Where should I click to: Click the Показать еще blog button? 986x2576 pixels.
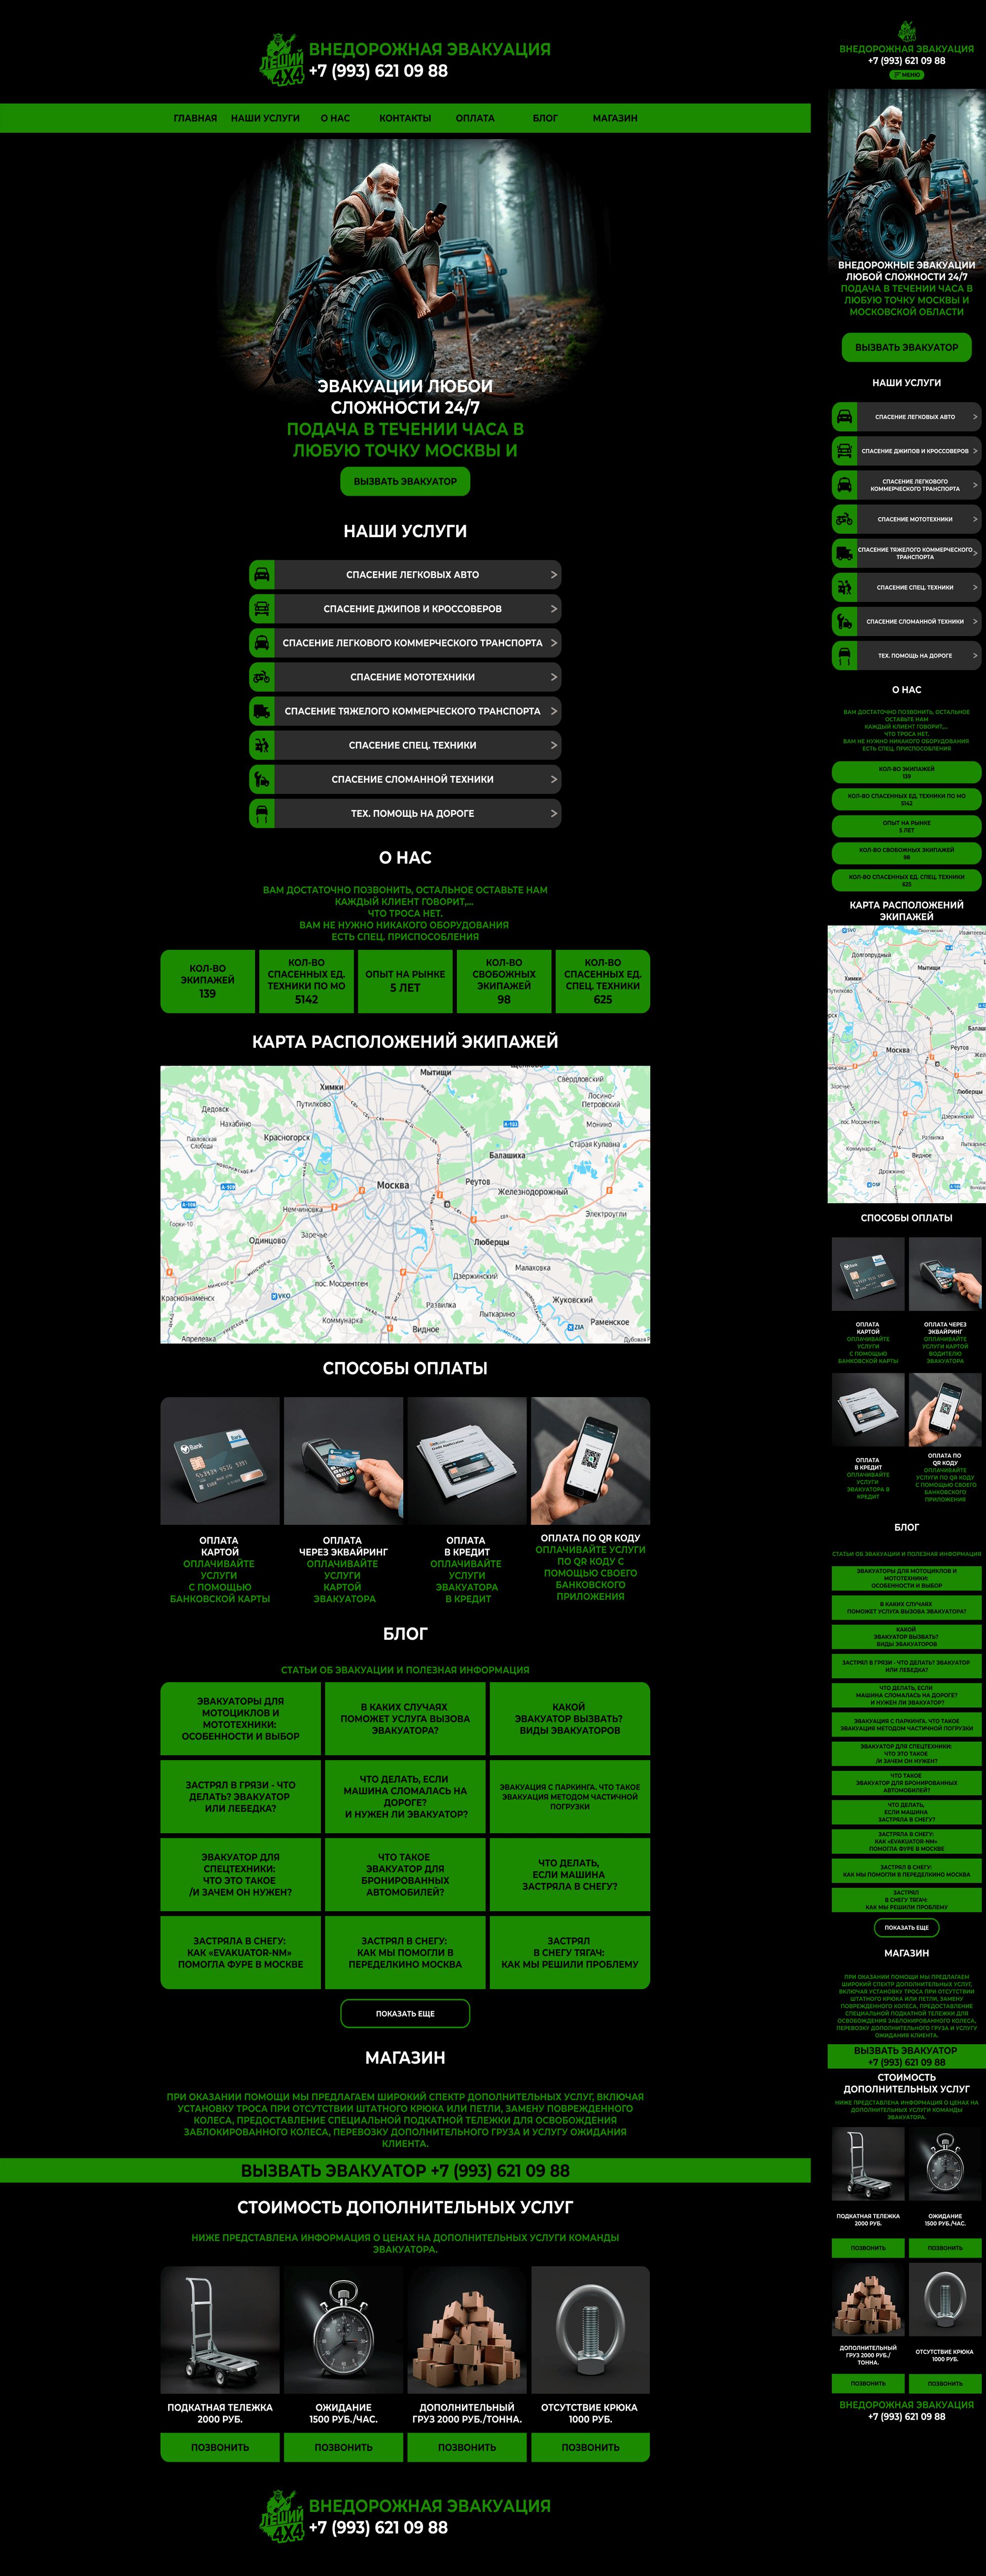405,2013
